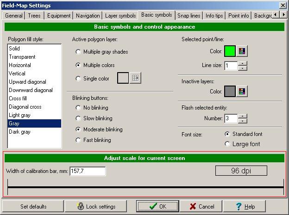Click the calibration bar width input field
The height and width of the screenshot is (215, 289).
[x=88, y=171]
